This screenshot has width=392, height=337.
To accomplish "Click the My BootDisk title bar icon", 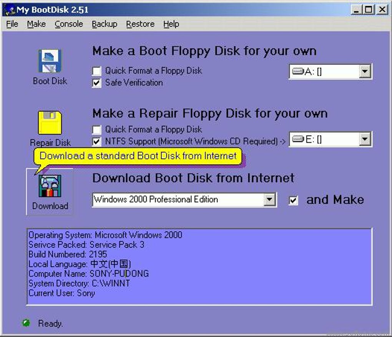I will [x=10, y=10].
